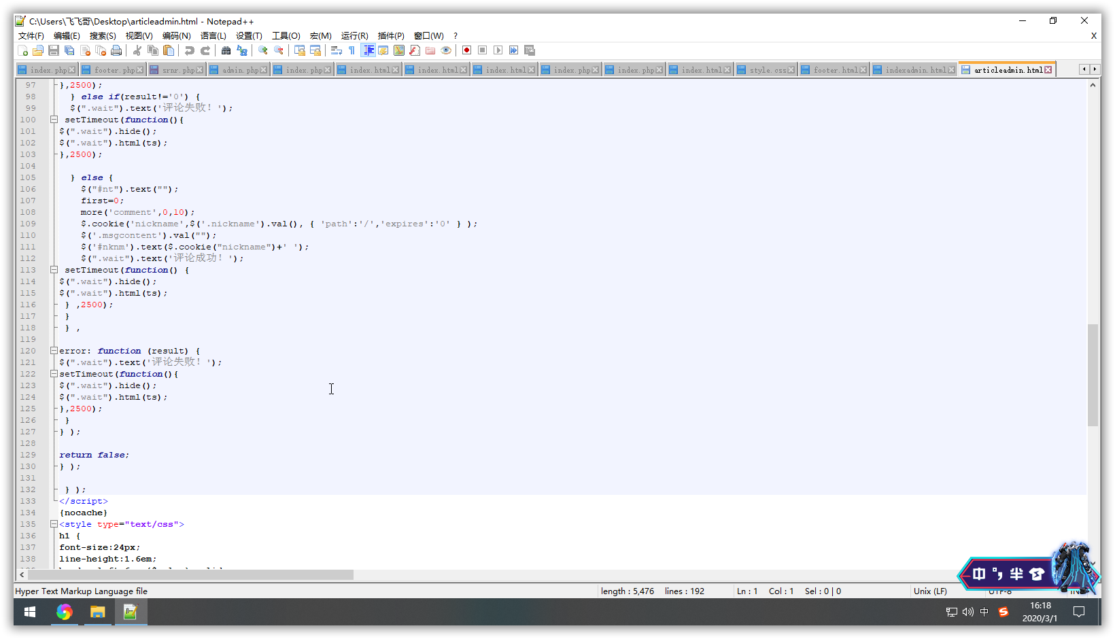Image resolution: width=1115 pixels, height=639 pixels.
Task: Click the Save All icon
Action: 69,50
